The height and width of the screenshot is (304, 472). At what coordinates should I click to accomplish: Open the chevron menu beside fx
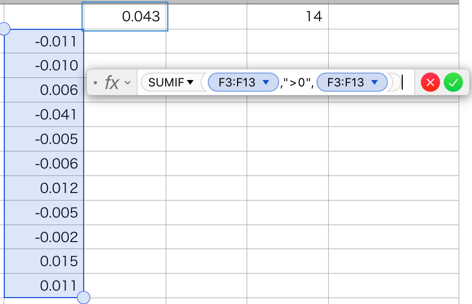click(127, 83)
